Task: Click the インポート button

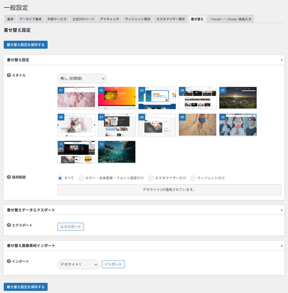Action: (x=113, y=264)
